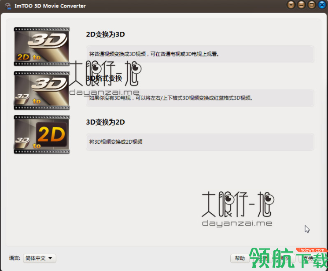Open the 简体中文 language dropdown

(x=40, y=258)
